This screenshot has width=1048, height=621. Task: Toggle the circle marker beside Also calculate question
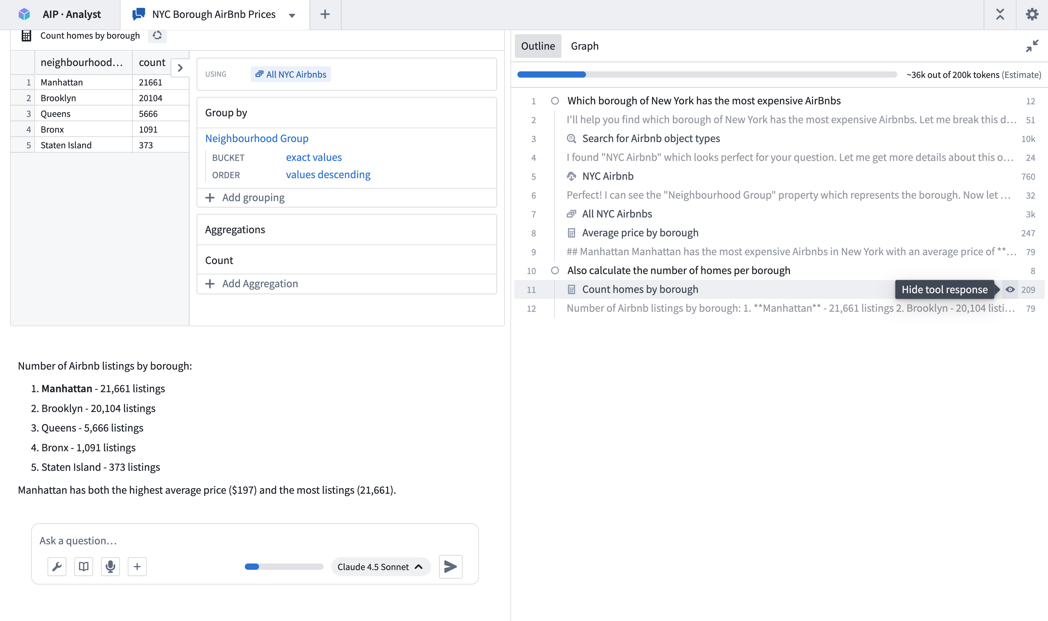(x=555, y=270)
